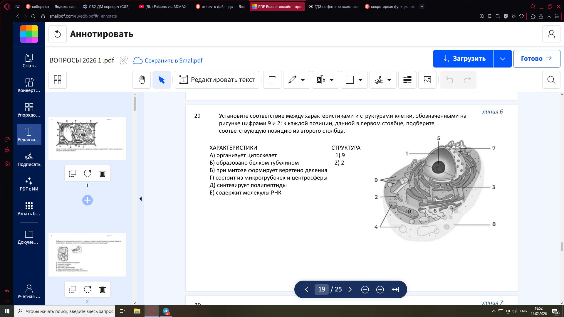Viewport: 564px width, 317px height.
Task: Insert an image with picture icon
Action: [427, 80]
